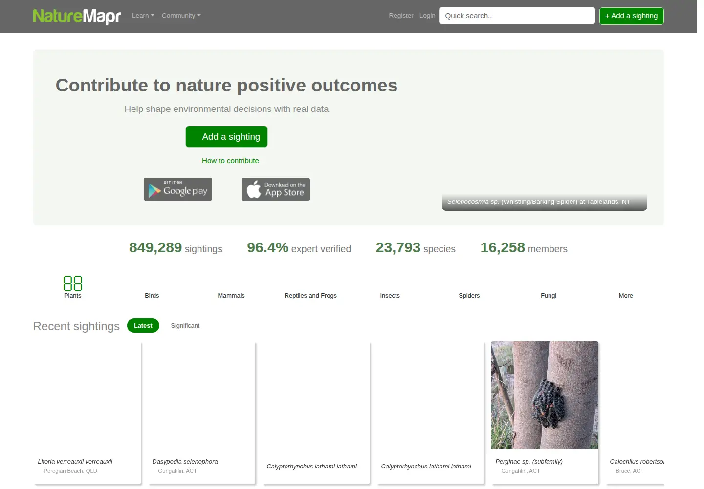Click the large green 'Add a sighting' button
This screenshot has height=489, width=704.
pos(226,136)
